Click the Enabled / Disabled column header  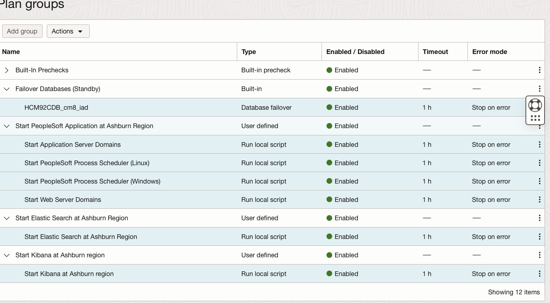[x=355, y=52]
